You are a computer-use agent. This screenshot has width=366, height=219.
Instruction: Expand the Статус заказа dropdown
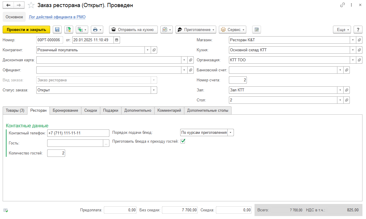(154, 90)
